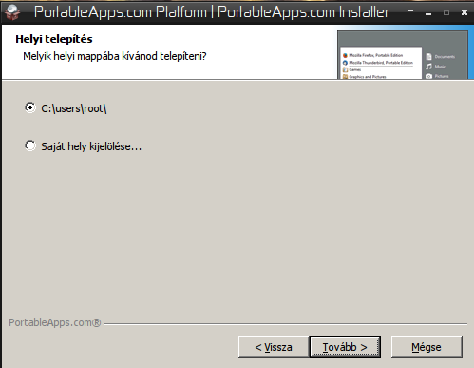Click the Helyi telepítés heading
Image resolution: width=474 pixels, height=368 pixels.
click(54, 39)
